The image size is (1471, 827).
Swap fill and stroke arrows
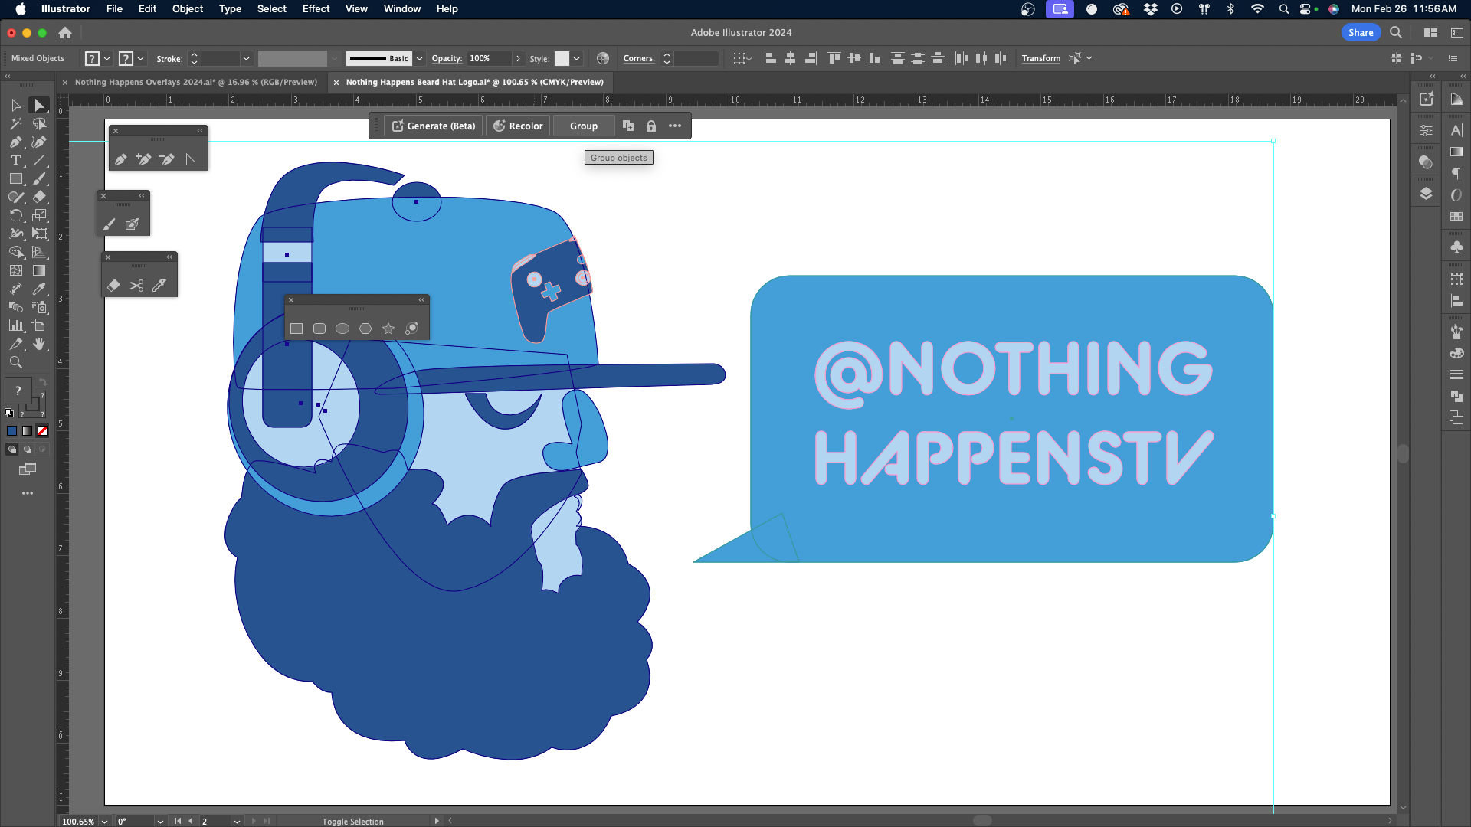click(43, 381)
